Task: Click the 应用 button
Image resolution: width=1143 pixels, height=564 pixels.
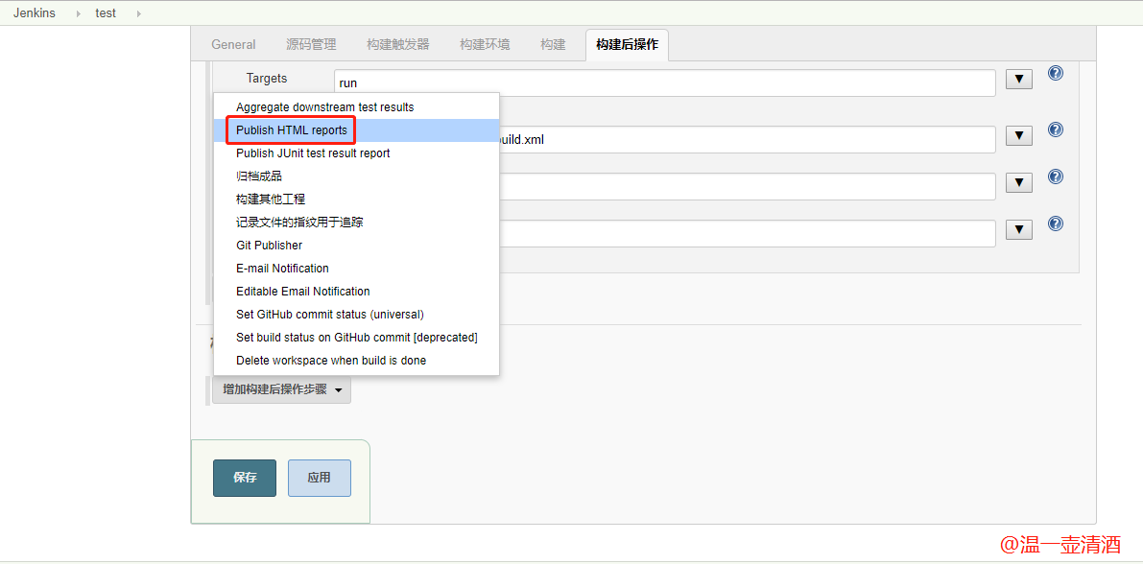Action: click(x=320, y=478)
